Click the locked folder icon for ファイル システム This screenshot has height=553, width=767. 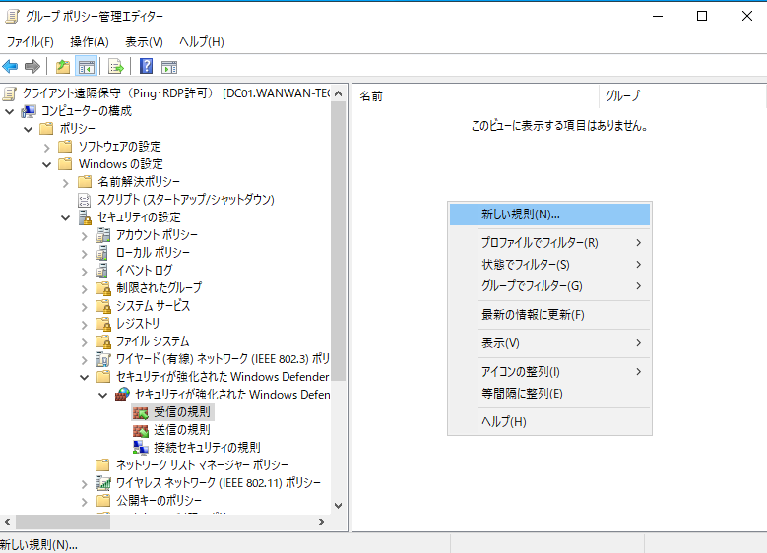click(x=103, y=341)
